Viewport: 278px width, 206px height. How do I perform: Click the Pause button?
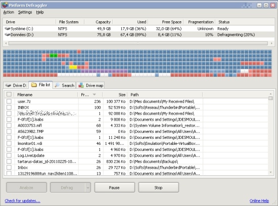click(x=114, y=188)
